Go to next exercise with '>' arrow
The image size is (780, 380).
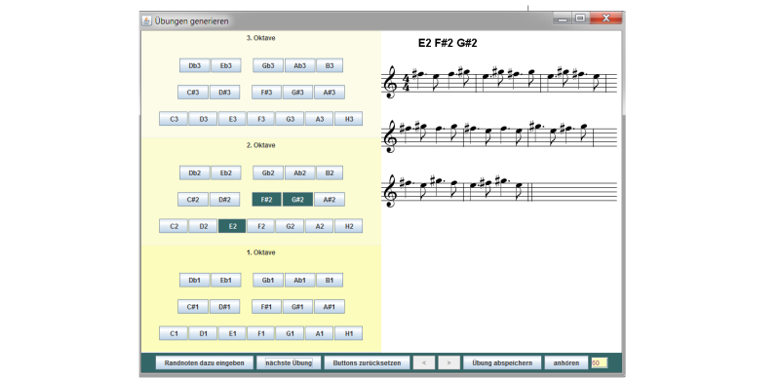(x=449, y=363)
